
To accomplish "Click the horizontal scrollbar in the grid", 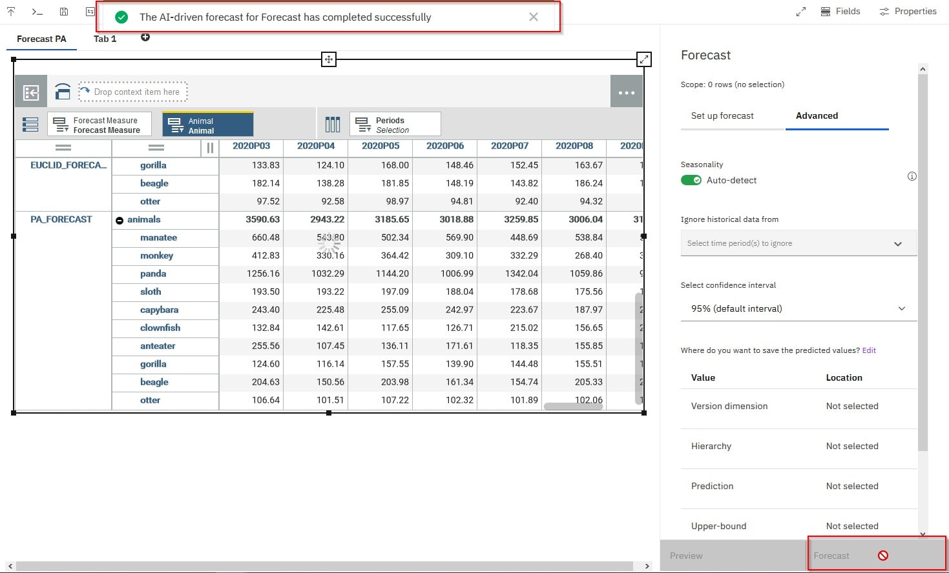I will coord(574,407).
